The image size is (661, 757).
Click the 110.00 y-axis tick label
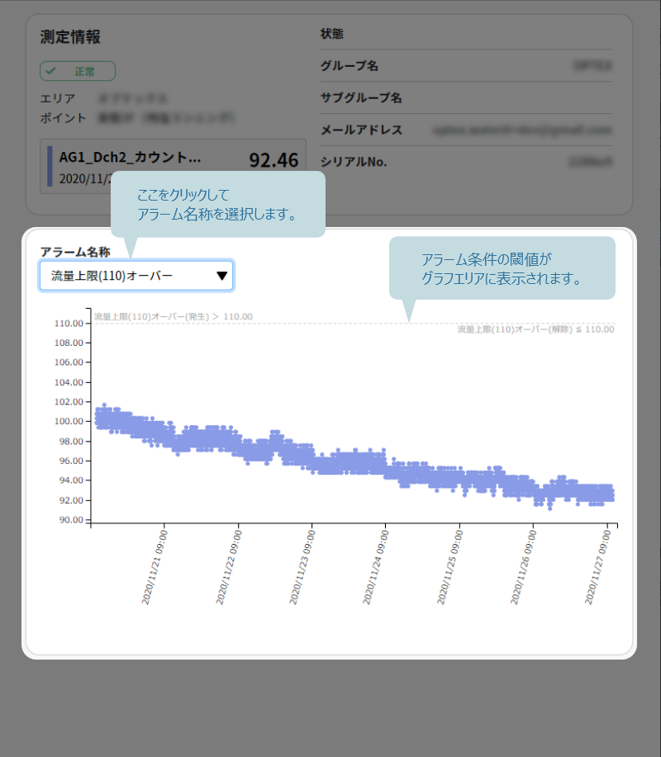click(69, 324)
